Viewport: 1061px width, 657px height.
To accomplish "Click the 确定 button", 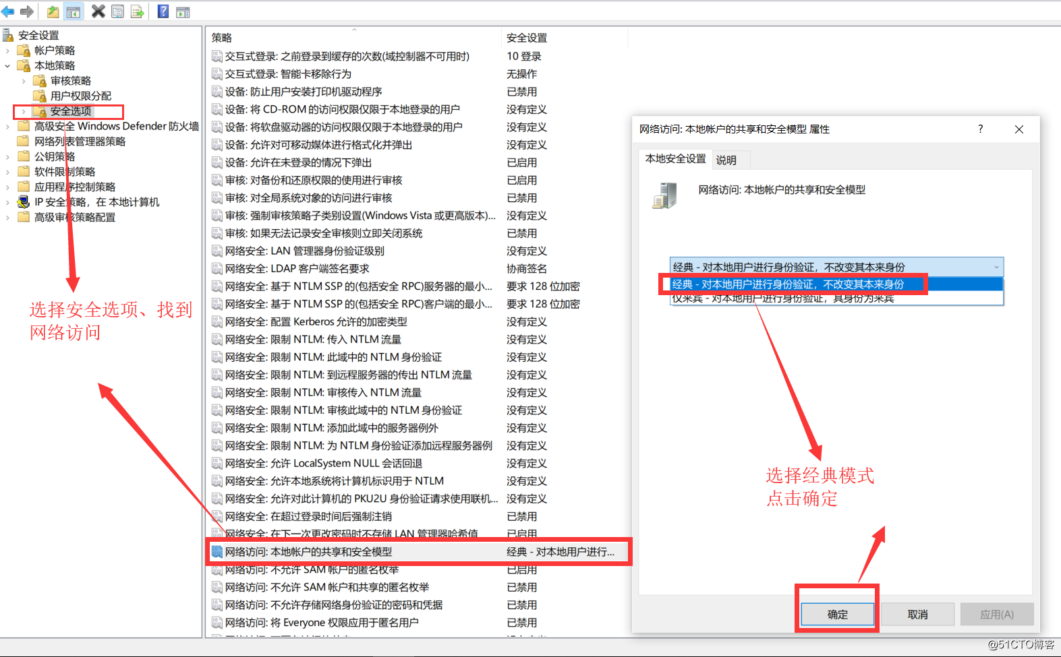I will pyautogui.click(x=838, y=615).
